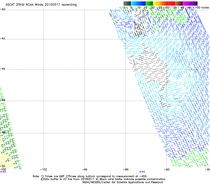Viewport: 210px width, 184px height.
Task: Click the '-44' latitude axis label
Action: pos(3,69)
